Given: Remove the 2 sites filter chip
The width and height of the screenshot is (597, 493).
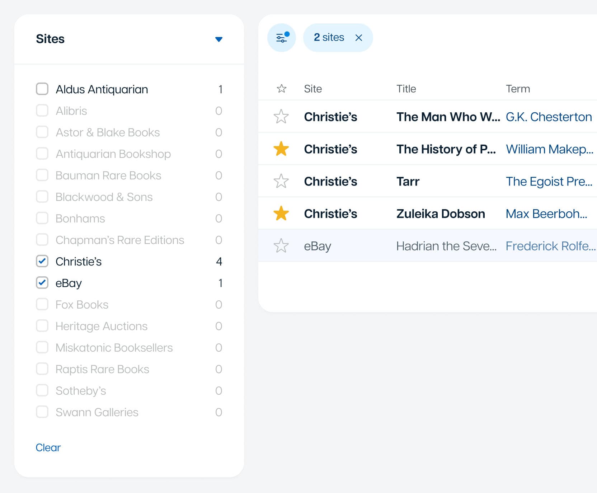Looking at the screenshot, I should click(358, 38).
